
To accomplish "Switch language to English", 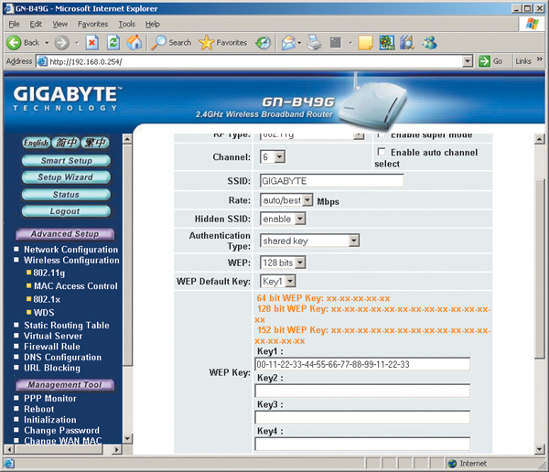I will 36,143.
